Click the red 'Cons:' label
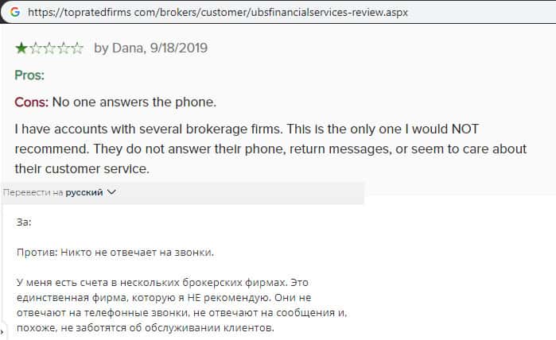The height and width of the screenshot is (340, 556). coord(32,102)
